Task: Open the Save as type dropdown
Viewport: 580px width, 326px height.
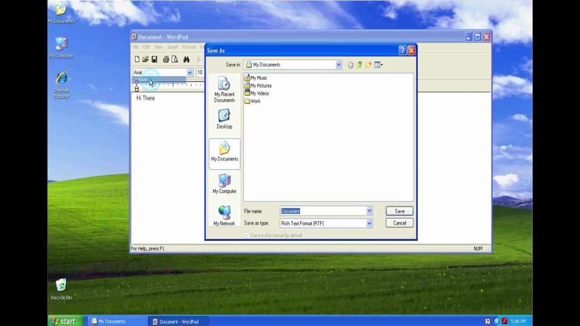Action: (x=369, y=223)
